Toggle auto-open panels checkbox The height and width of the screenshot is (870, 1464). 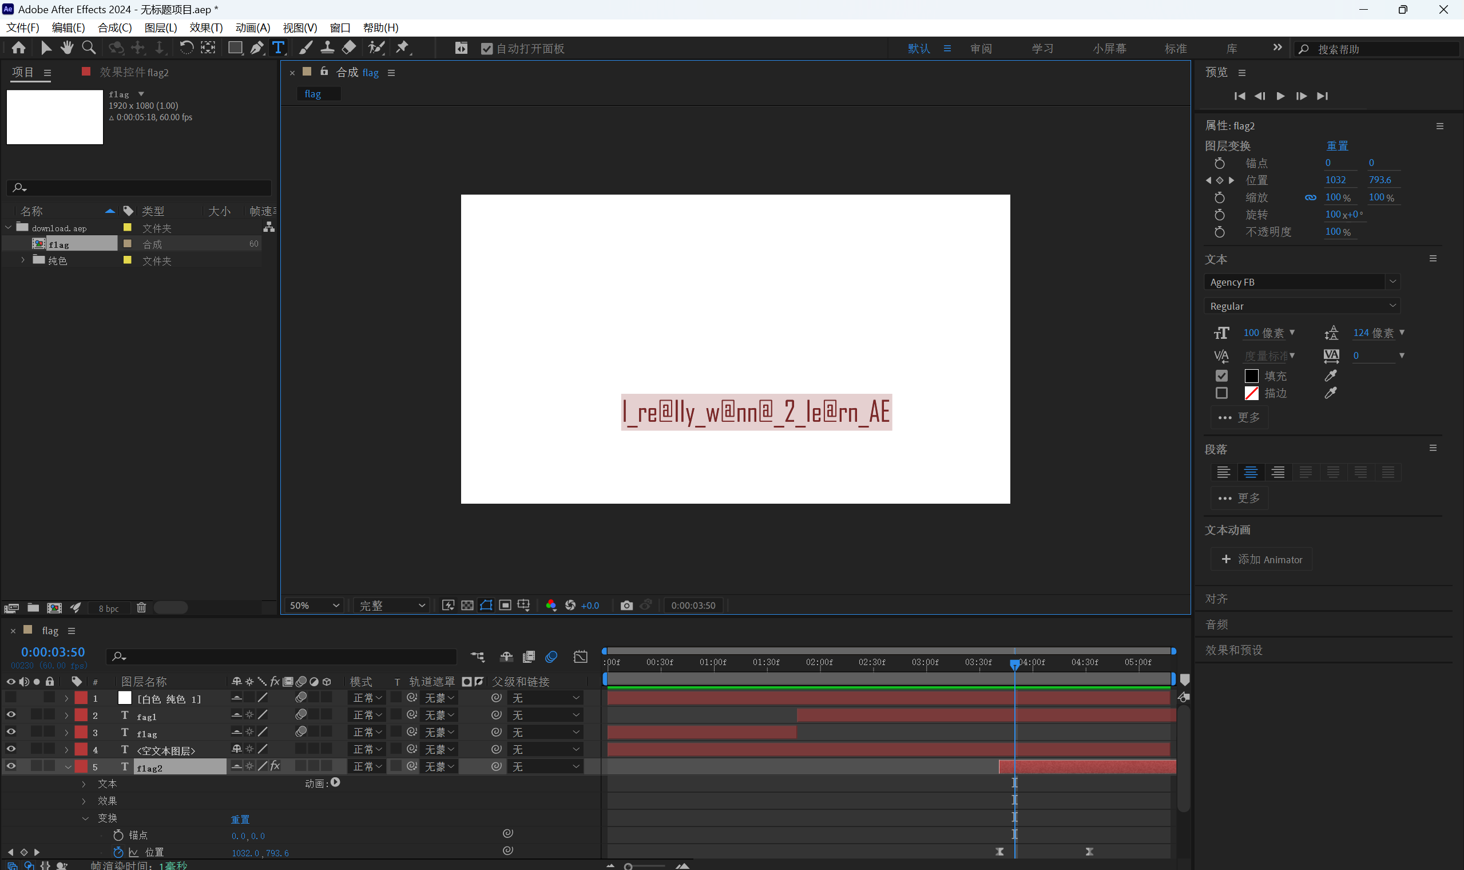(486, 49)
